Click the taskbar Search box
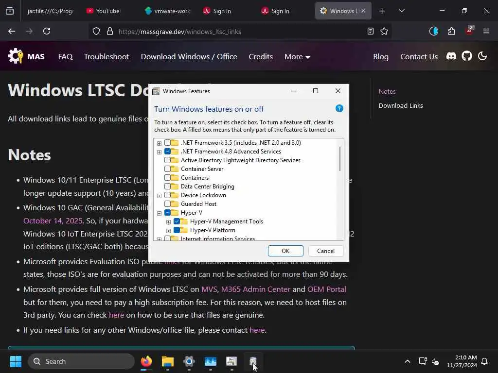Viewport: 498px width, 373px height. tap(81, 361)
